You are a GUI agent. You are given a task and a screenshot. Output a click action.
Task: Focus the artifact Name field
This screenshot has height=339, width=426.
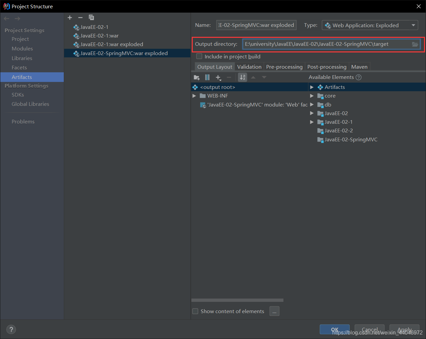tap(256, 25)
